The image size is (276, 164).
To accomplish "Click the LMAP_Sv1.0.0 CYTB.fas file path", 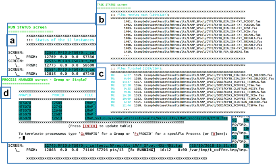I will click(156, 118).
